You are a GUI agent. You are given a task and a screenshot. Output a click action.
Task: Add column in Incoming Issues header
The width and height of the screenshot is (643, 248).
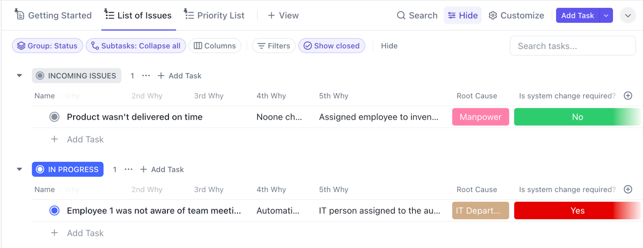coord(628,96)
